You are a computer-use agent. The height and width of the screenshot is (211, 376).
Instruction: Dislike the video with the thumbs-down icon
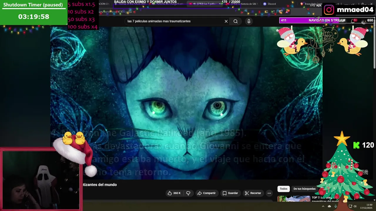(x=188, y=193)
